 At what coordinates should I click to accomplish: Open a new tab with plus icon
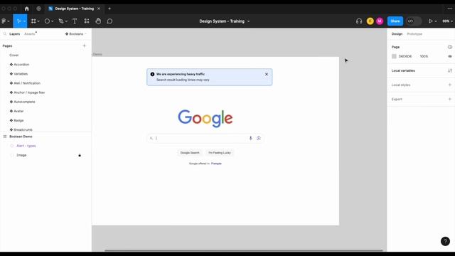[x=109, y=9]
